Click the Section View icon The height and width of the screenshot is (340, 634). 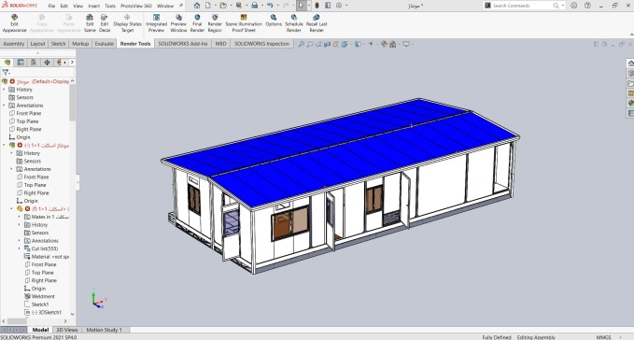click(327, 44)
